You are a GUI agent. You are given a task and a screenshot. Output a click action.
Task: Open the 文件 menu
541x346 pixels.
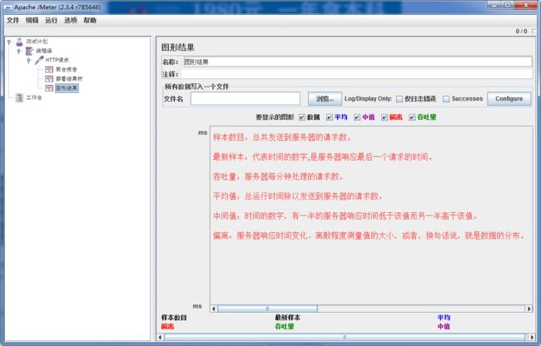tap(12, 20)
